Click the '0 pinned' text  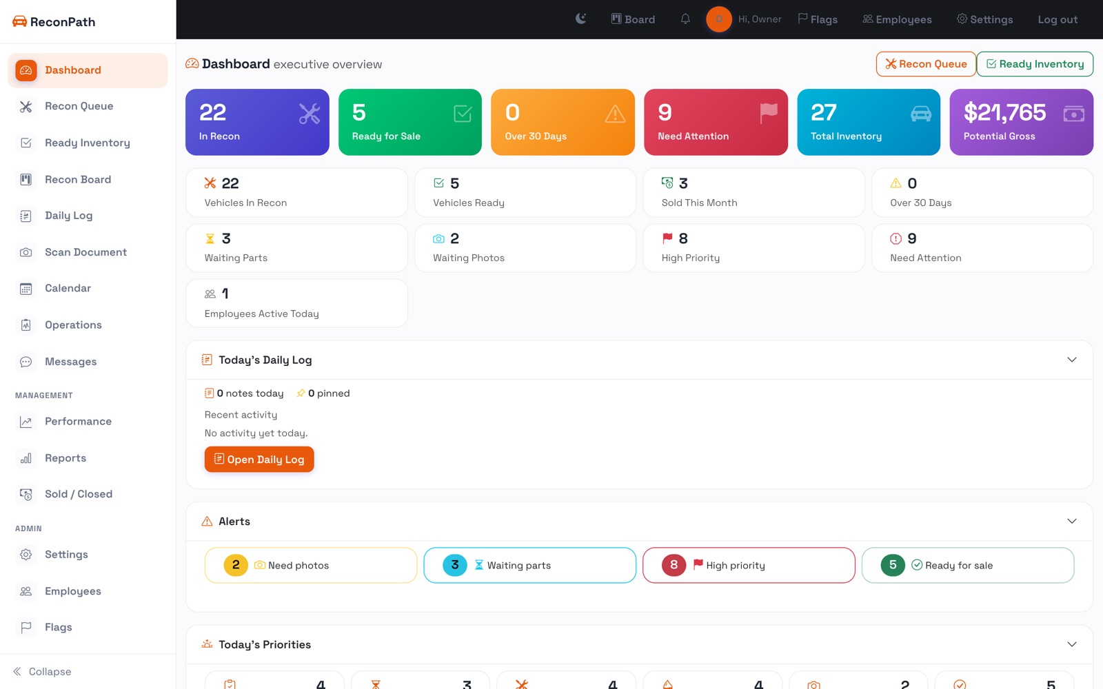(x=329, y=393)
